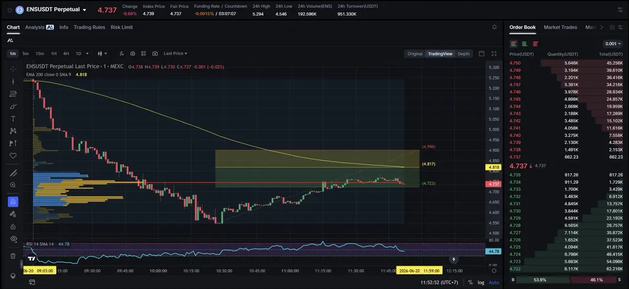Click the lightning flash button on RSI pane
This screenshot has height=289, width=629.
454,259
